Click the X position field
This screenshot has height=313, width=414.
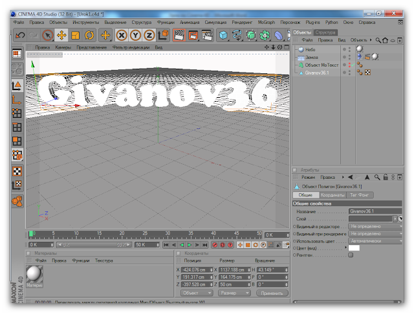tap(197, 270)
